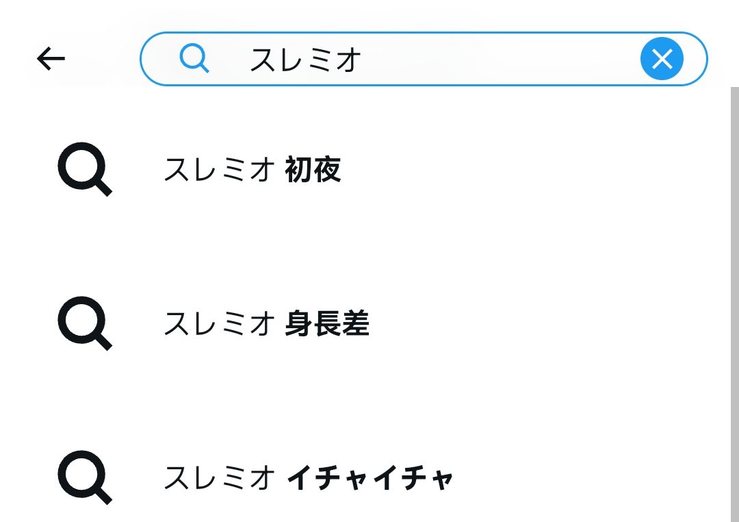
Task: Click empty area inside the search box
Action: pyautogui.click(x=500, y=59)
